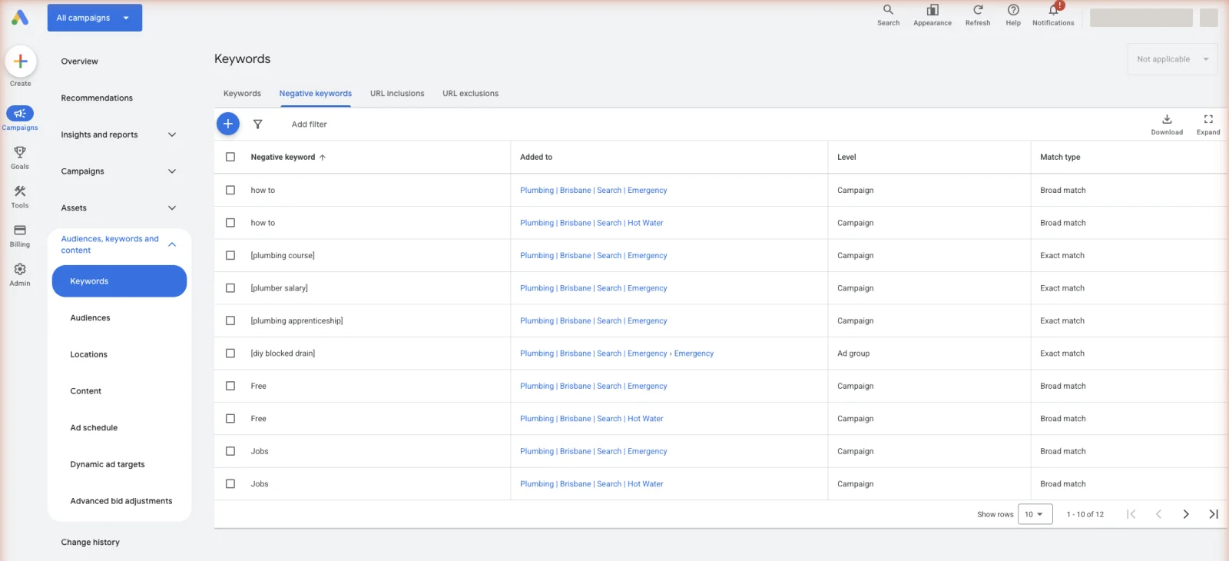The height and width of the screenshot is (561, 1229).
Task: Open Overview in the side menu
Action: tap(80, 61)
